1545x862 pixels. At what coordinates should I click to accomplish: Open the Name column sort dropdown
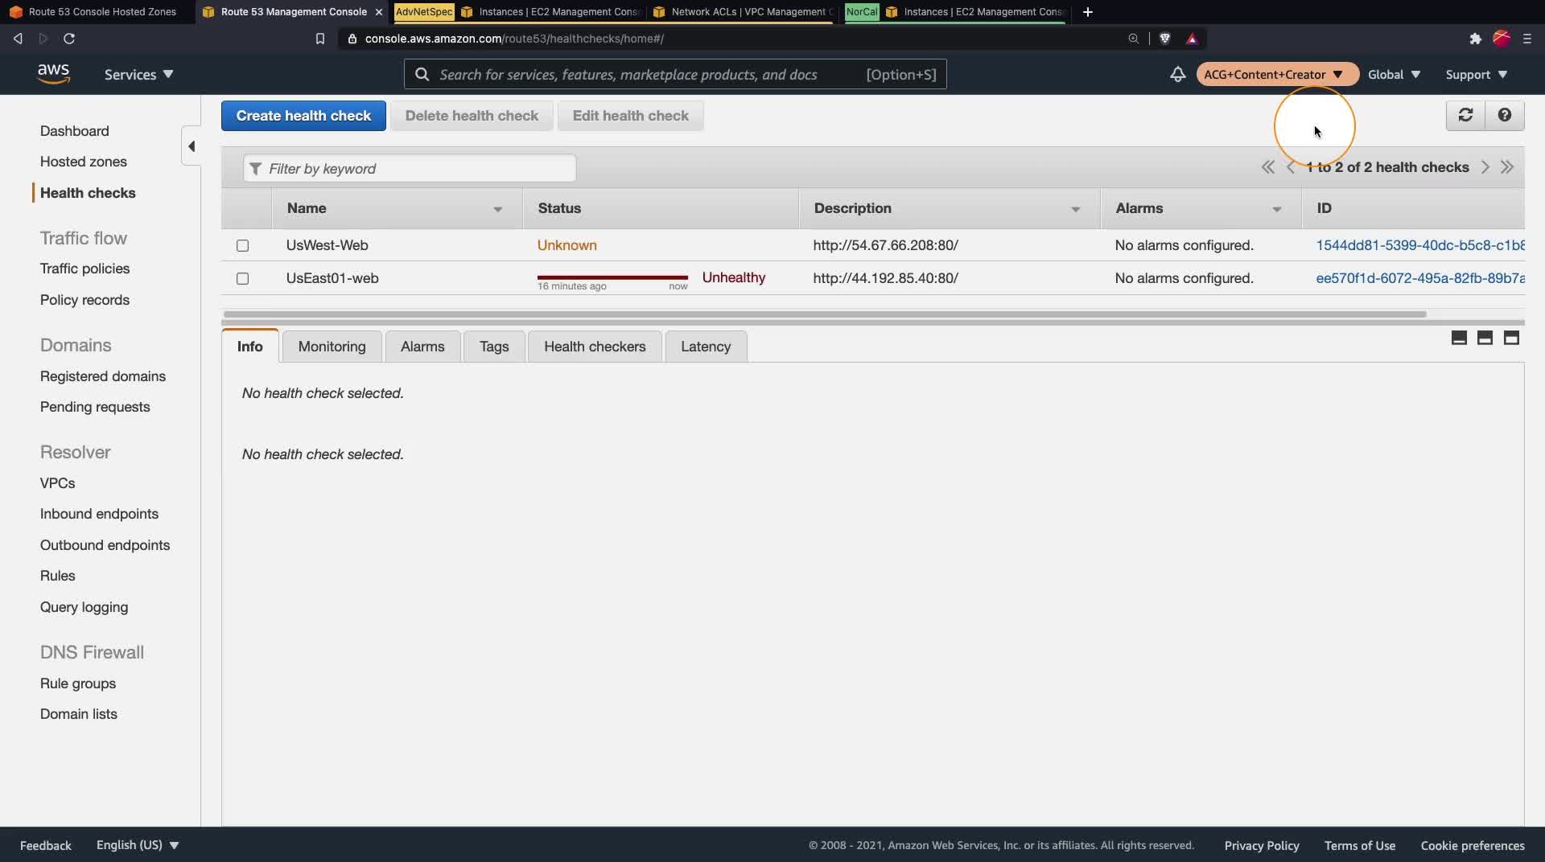[497, 209]
